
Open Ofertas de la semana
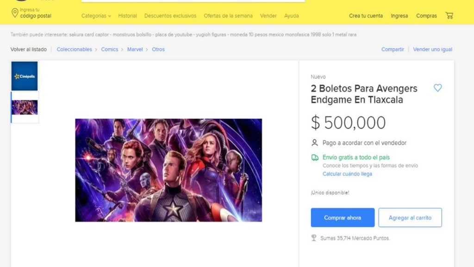tap(228, 16)
